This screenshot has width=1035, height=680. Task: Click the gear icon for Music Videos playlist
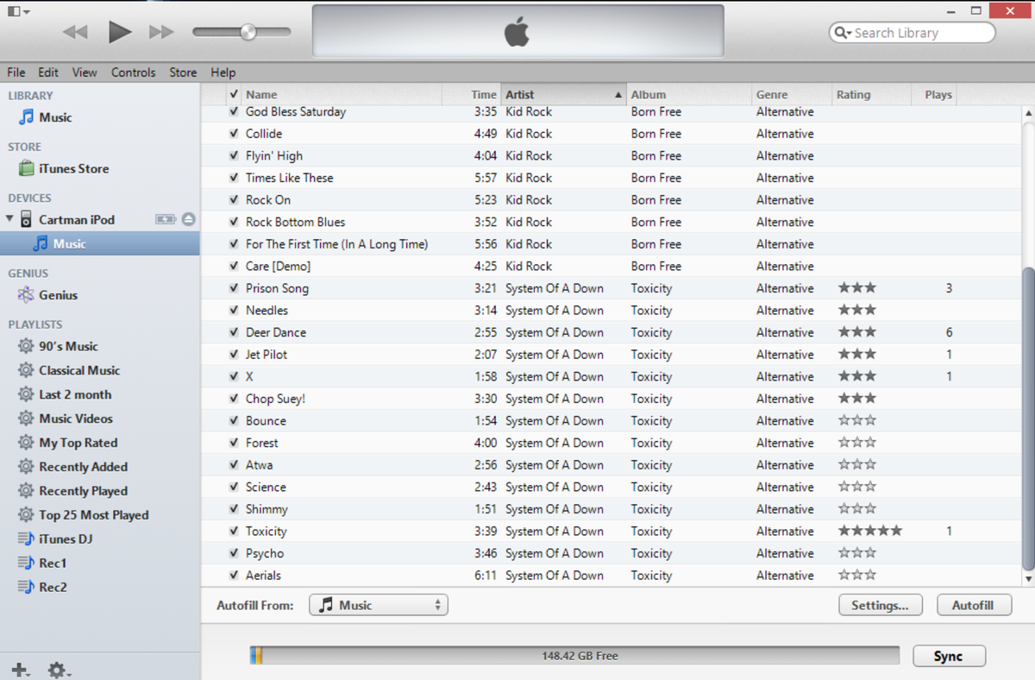(x=26, y=419)
